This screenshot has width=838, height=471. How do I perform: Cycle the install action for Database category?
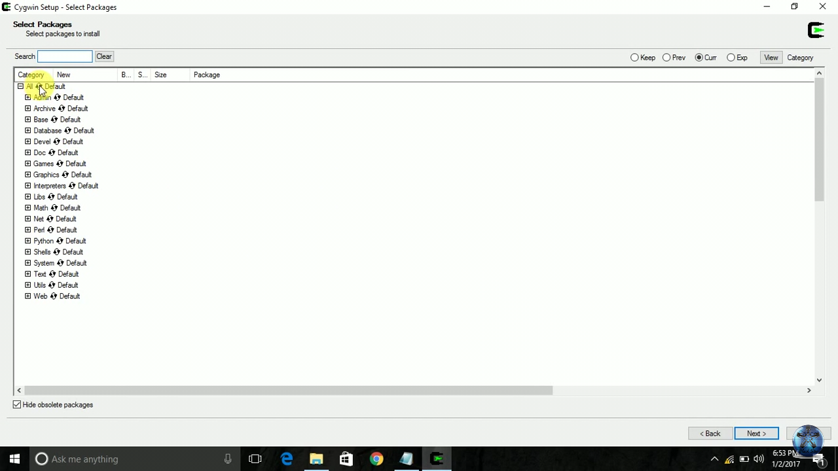(67, 131)
